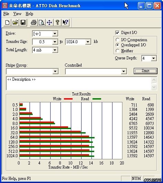The height and width of the screenshot is (183, 163).
Task: Click the NUM indicator in status bar
Action: [136, 179]
